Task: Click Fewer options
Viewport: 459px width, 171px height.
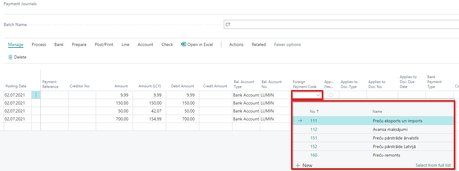Action: tap(287, 44)
